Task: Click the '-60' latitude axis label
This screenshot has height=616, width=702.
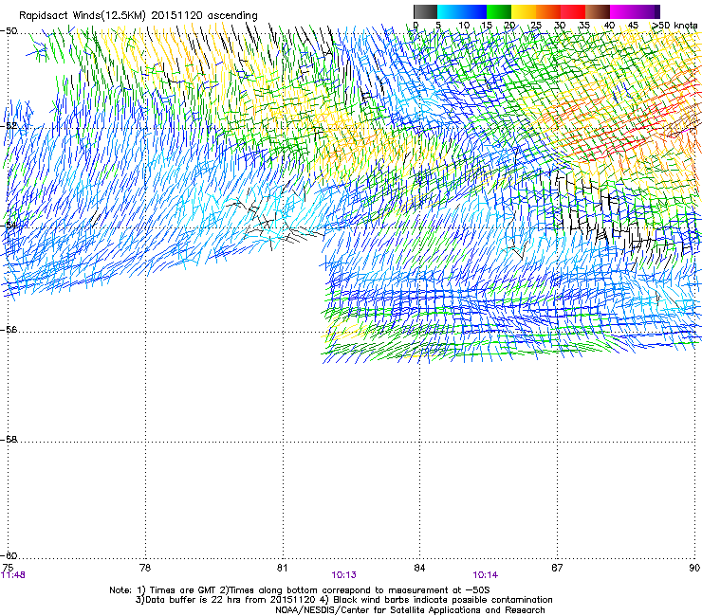Action: pos(9,556)
